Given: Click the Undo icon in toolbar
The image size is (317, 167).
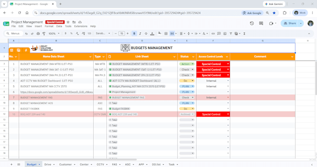Looking at the screenshot, I should (26, 33).
